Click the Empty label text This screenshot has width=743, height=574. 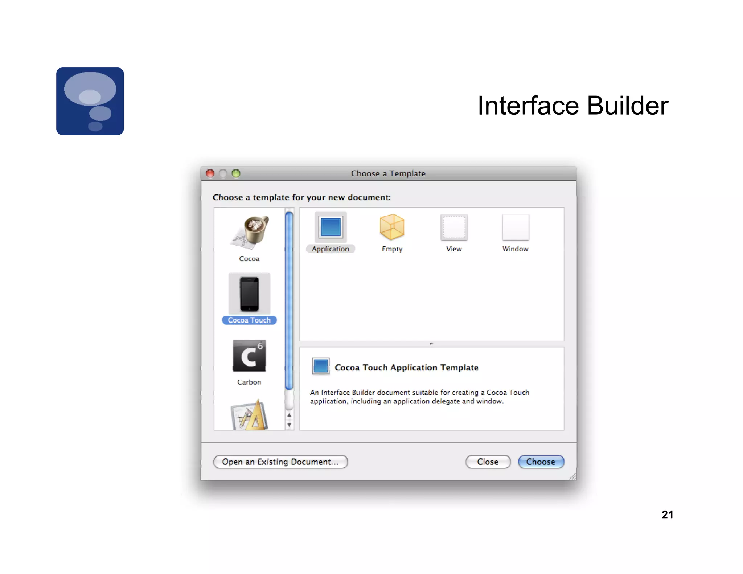[x=392, y=249]
